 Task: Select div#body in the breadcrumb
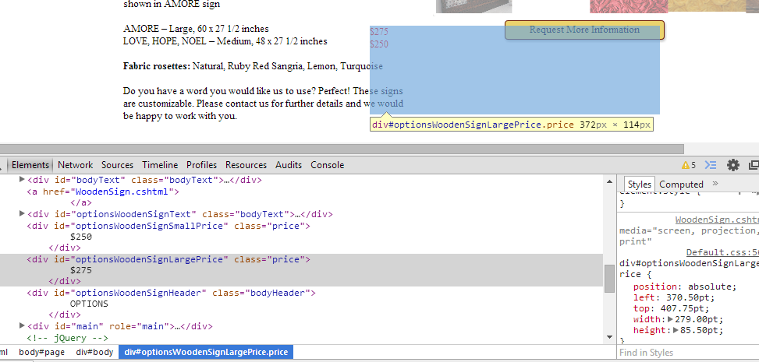pyautogui.click(x=94, y=352)
